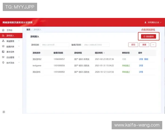Image resolution: width=165 pixels, height=132 pixels.
Task: Click the 游戏类型 column header
Action: pyautogui.click(x=78, y=53)
